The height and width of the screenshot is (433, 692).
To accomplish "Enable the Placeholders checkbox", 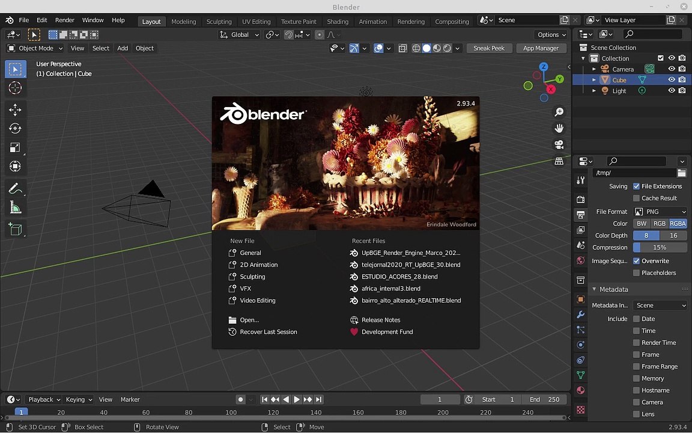I will coord(636,273).
